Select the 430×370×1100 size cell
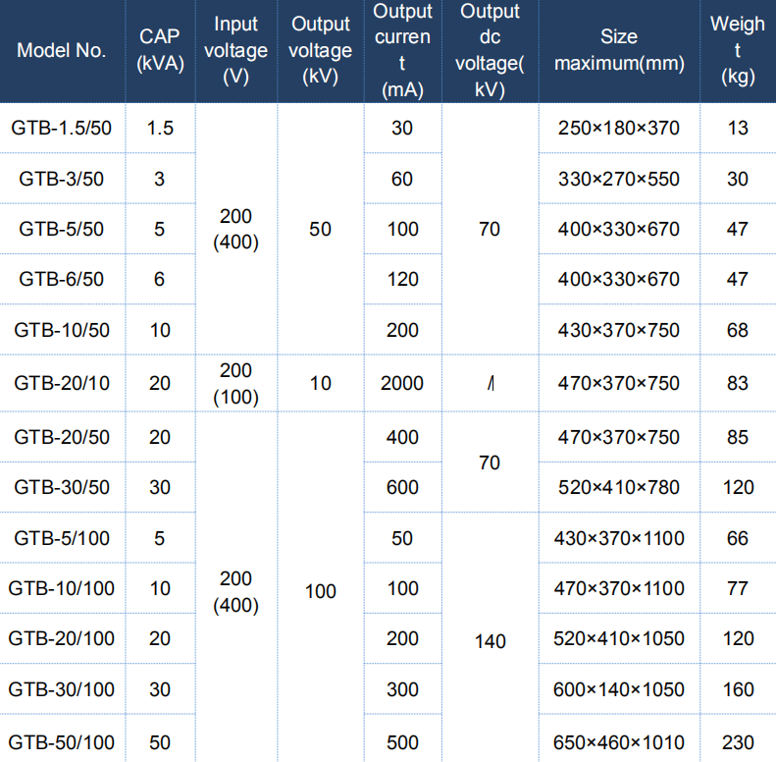The width and height of the screenshot is (776, 762). pos(619,538)
